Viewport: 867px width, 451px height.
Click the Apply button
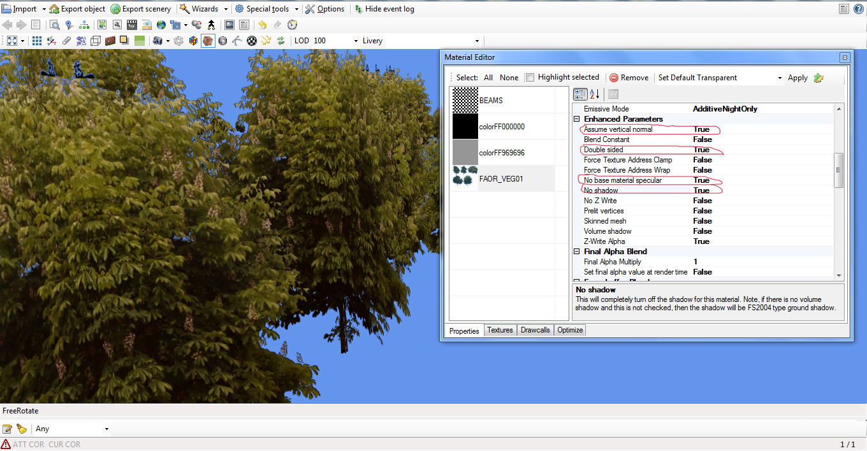[798, 78]
